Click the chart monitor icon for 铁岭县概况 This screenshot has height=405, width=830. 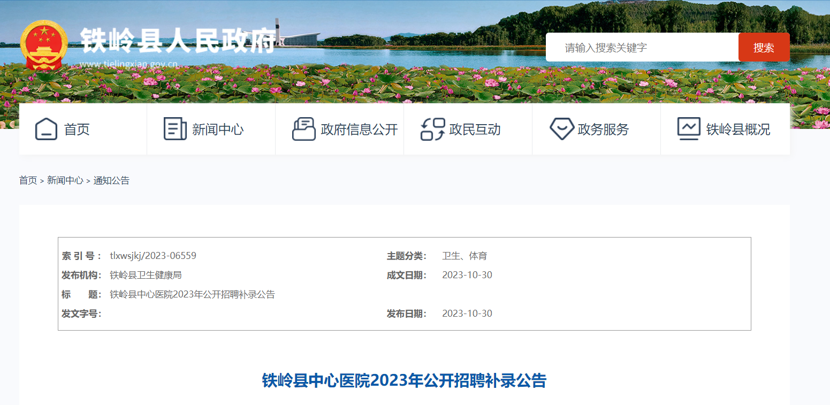688,129
